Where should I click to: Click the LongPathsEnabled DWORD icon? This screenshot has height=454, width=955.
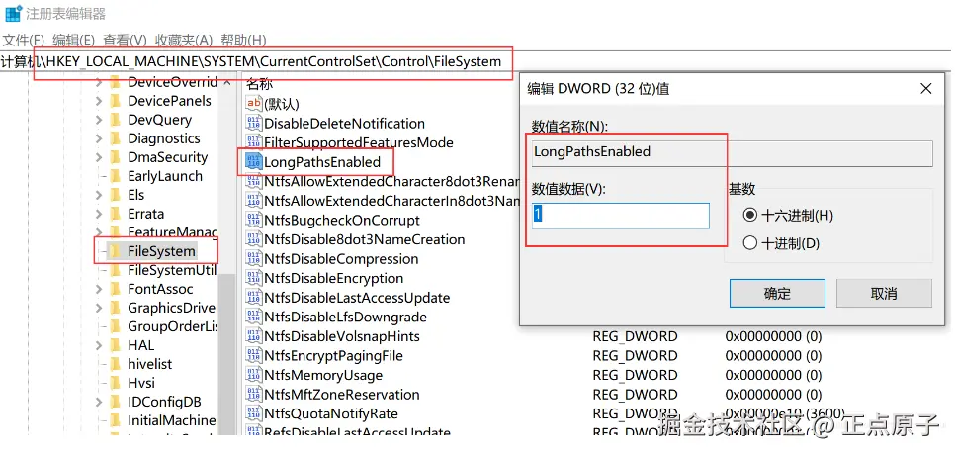click(x=253, y=162)
